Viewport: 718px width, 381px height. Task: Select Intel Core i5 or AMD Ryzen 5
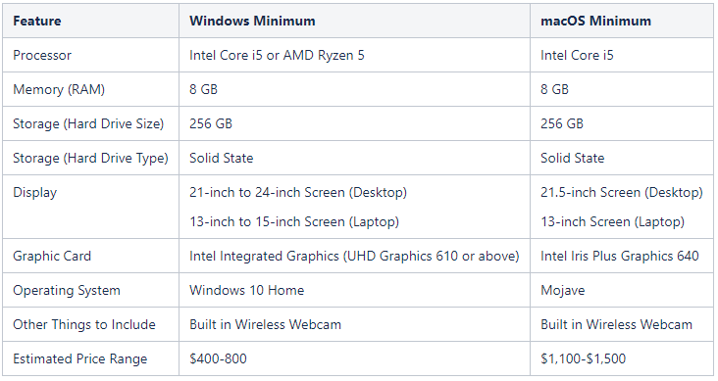[277, 56]
